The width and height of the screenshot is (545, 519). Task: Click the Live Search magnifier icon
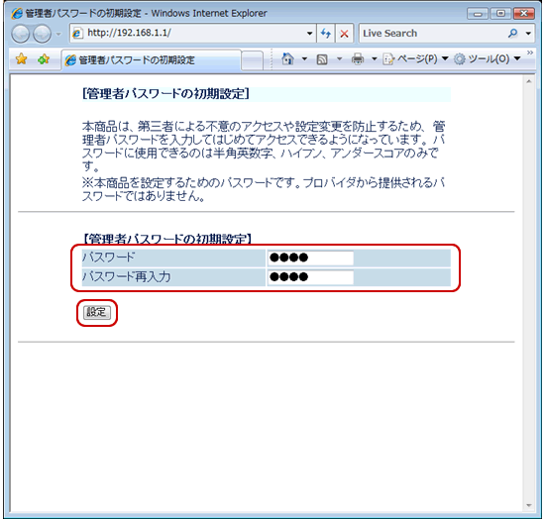512,34
